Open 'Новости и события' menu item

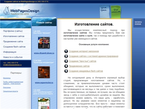coord(13,57)
